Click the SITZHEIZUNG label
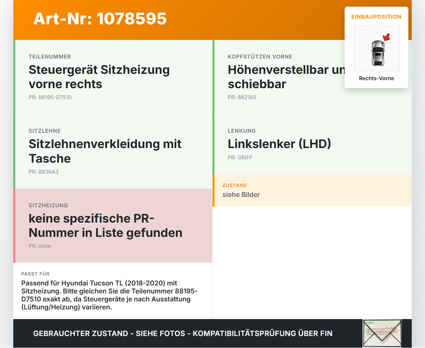 coord(48,206)
